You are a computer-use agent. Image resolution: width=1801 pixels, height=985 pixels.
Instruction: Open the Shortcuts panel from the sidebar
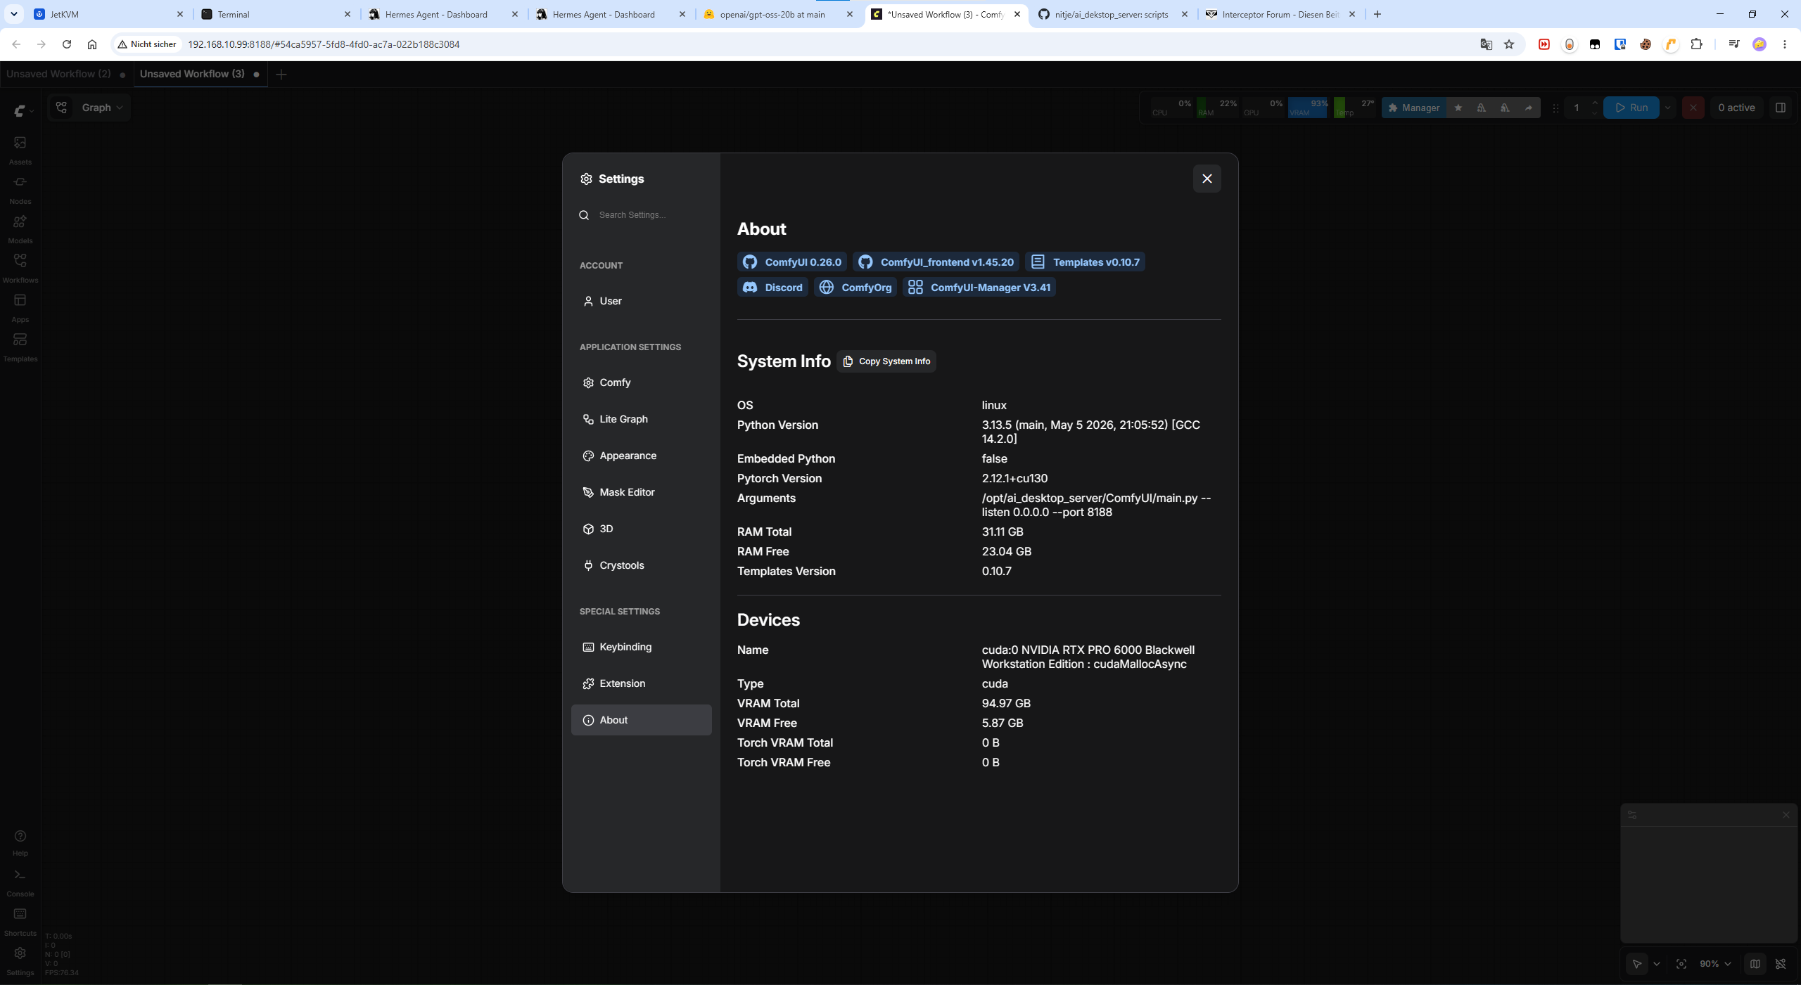[x=20, y=922]
